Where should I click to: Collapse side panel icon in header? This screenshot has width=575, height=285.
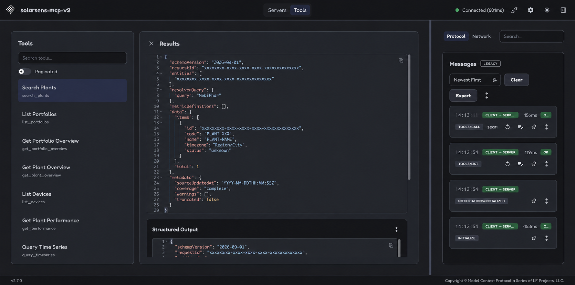point(563,10)
